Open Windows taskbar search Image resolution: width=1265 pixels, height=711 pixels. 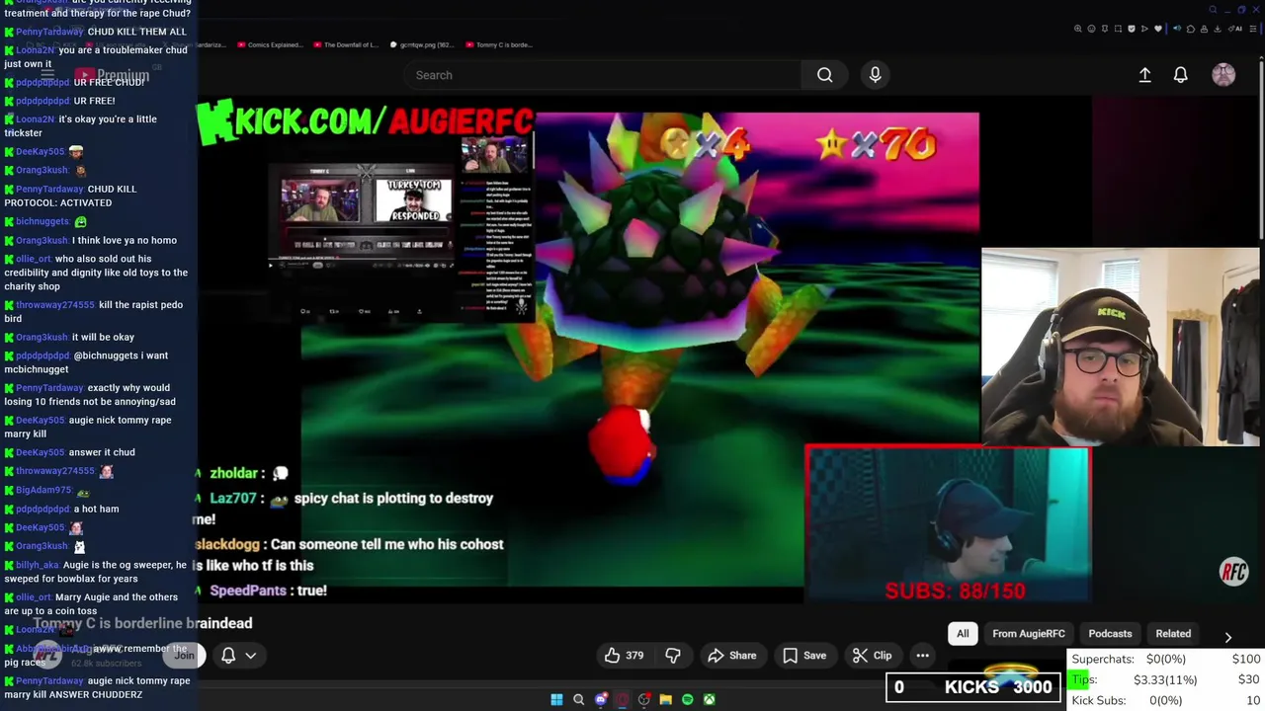[x=578, y=700]
